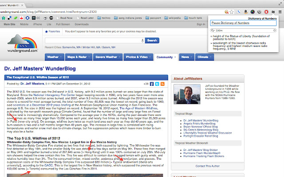This screenshot has height=177, width=284.
Task: Open the Photos & Video dropdown
Action: (x=138, y=57)
